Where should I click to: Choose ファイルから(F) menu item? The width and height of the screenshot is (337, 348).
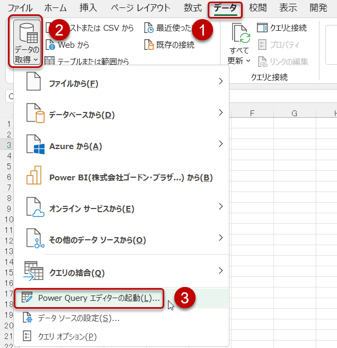[x=121, y=81]
